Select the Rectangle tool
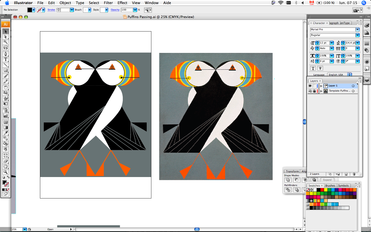The height and width of the screenshot is (232, 371). click(6, 70)
